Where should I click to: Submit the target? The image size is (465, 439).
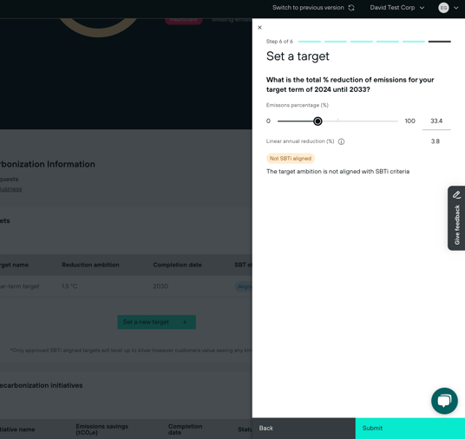click(x=410, y=429)
